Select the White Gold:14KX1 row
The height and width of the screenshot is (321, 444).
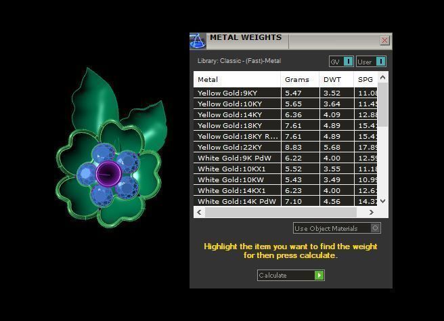click(286, 190)
